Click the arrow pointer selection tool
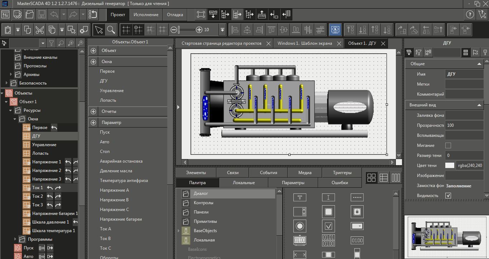489x259 pixels. pos(99,30)
